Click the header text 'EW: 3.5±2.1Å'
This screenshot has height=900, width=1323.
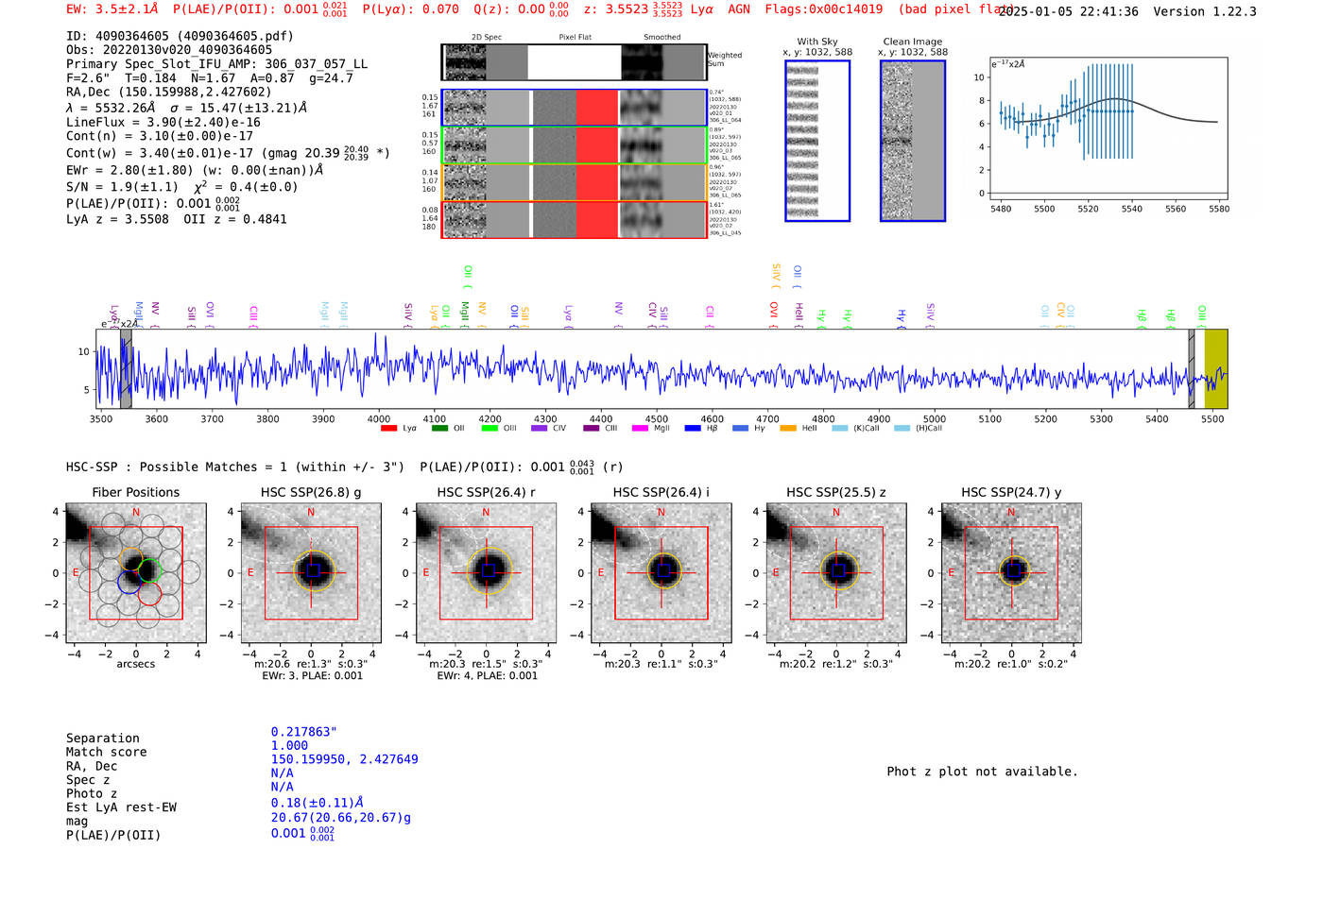click(114, 9)
